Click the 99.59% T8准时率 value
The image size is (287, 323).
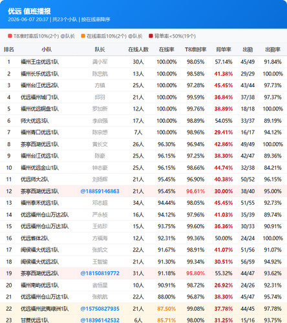tap(195, 98)
